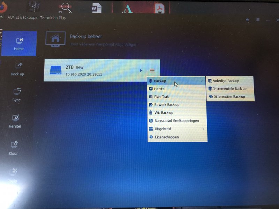Viewport: 279px width, 209px height.
Task: Minimize the AOMEI Backupper window
Action: [x=268, y=21]
